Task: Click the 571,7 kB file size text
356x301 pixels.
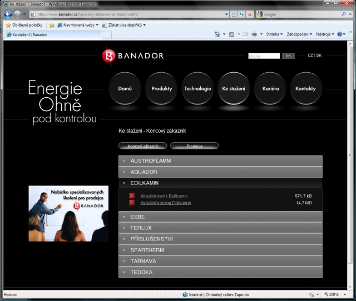Action: coord(303,196)
